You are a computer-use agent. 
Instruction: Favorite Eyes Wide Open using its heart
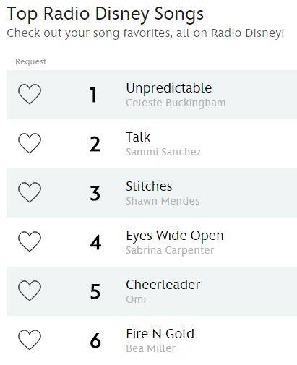(30, 241)
